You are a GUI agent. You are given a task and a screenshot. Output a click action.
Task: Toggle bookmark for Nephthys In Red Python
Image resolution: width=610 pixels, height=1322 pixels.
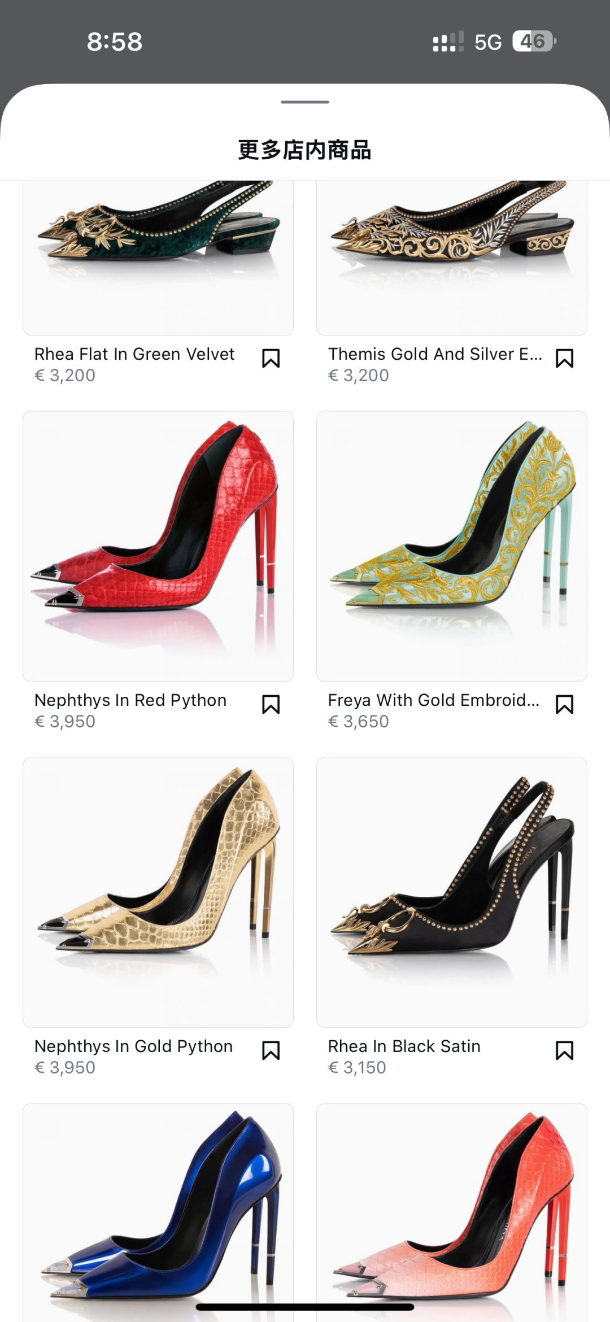[271, 705]
